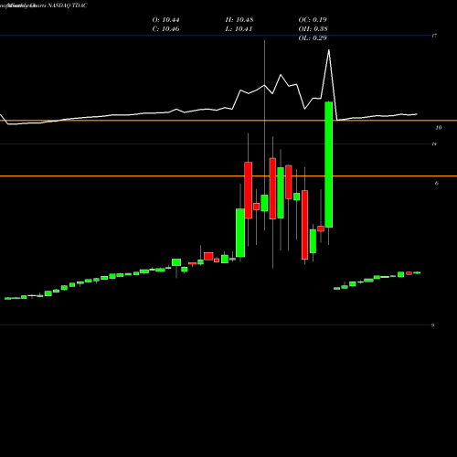Click the highest spike of the white indicator line
The height and width of the screenshot is (457, 457).
[x=328, y=50]
